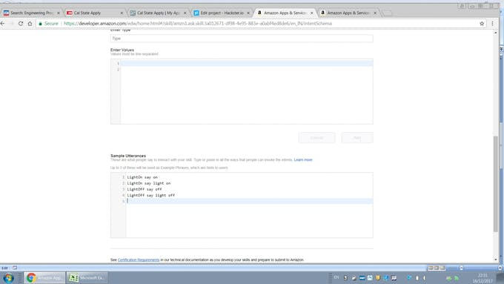Bookmark this page with the star icon
504x284 pixels.
[x=482, y=24]
